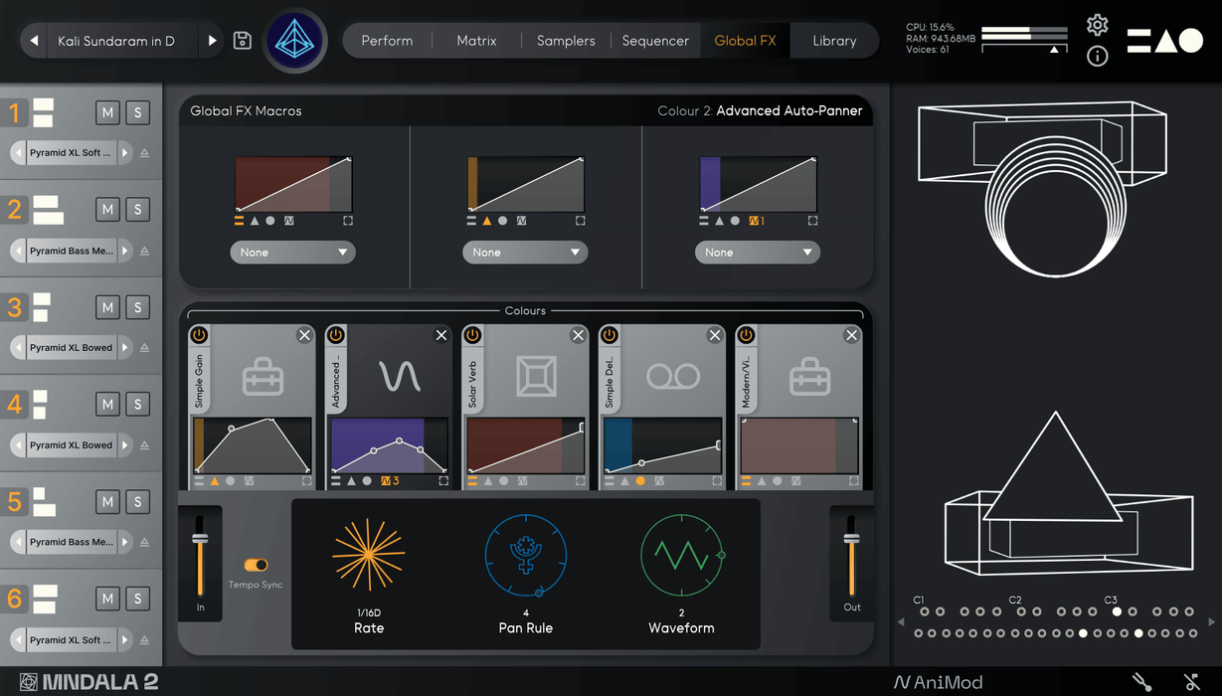Toggle power on Simple Gain module
Image resolution: width=1222 pixels, height=696 pixels.
[x=199, y=336]
